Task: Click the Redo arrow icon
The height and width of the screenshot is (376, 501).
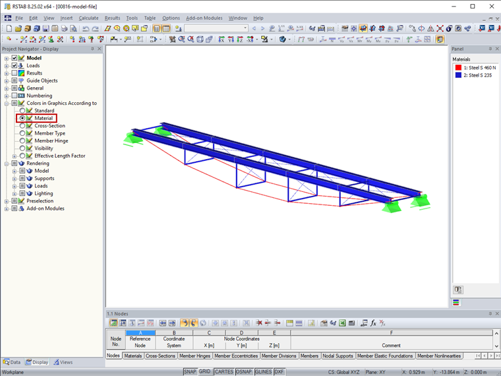Action: click(x=95, y=28)
